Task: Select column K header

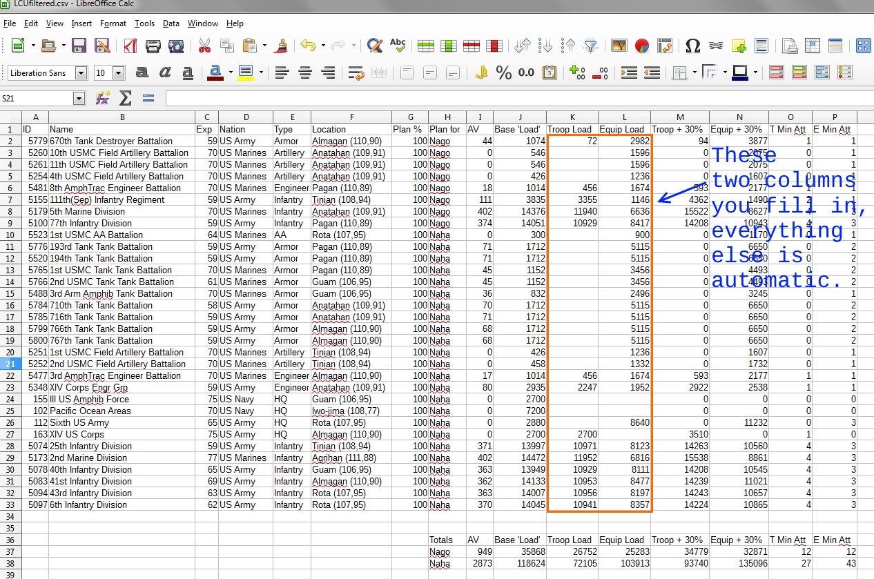Action: 572,117
